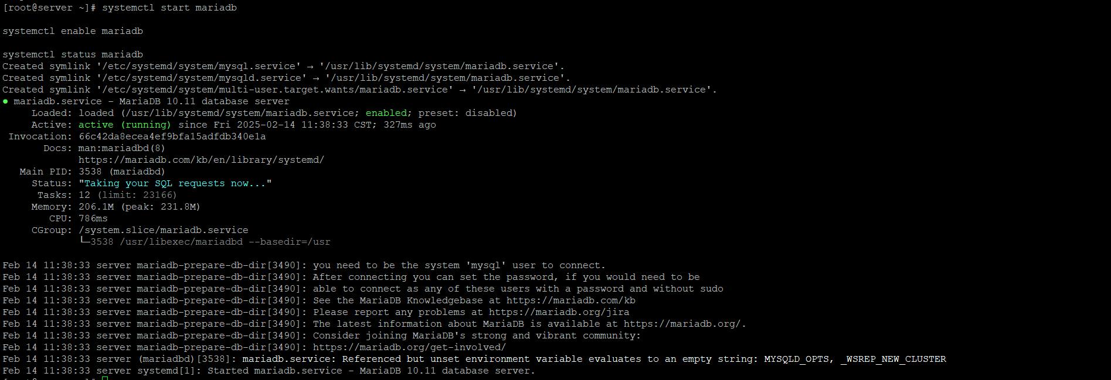The width and height of the screenshot is (1111, 380).
Task: Click the invocation ID hash string
Action: coord(172,136)
